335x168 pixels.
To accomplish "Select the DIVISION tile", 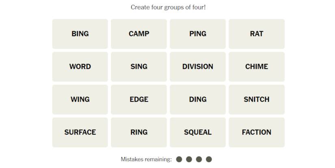I will (198, 67).
